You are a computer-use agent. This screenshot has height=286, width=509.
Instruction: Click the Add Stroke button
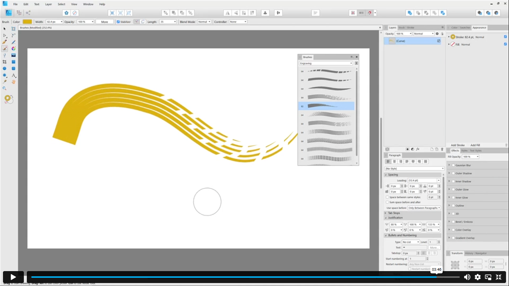[x=458, y=145]
